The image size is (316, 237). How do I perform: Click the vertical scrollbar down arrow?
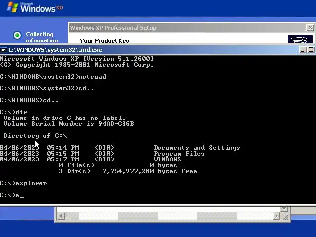(x=284, y=209)
